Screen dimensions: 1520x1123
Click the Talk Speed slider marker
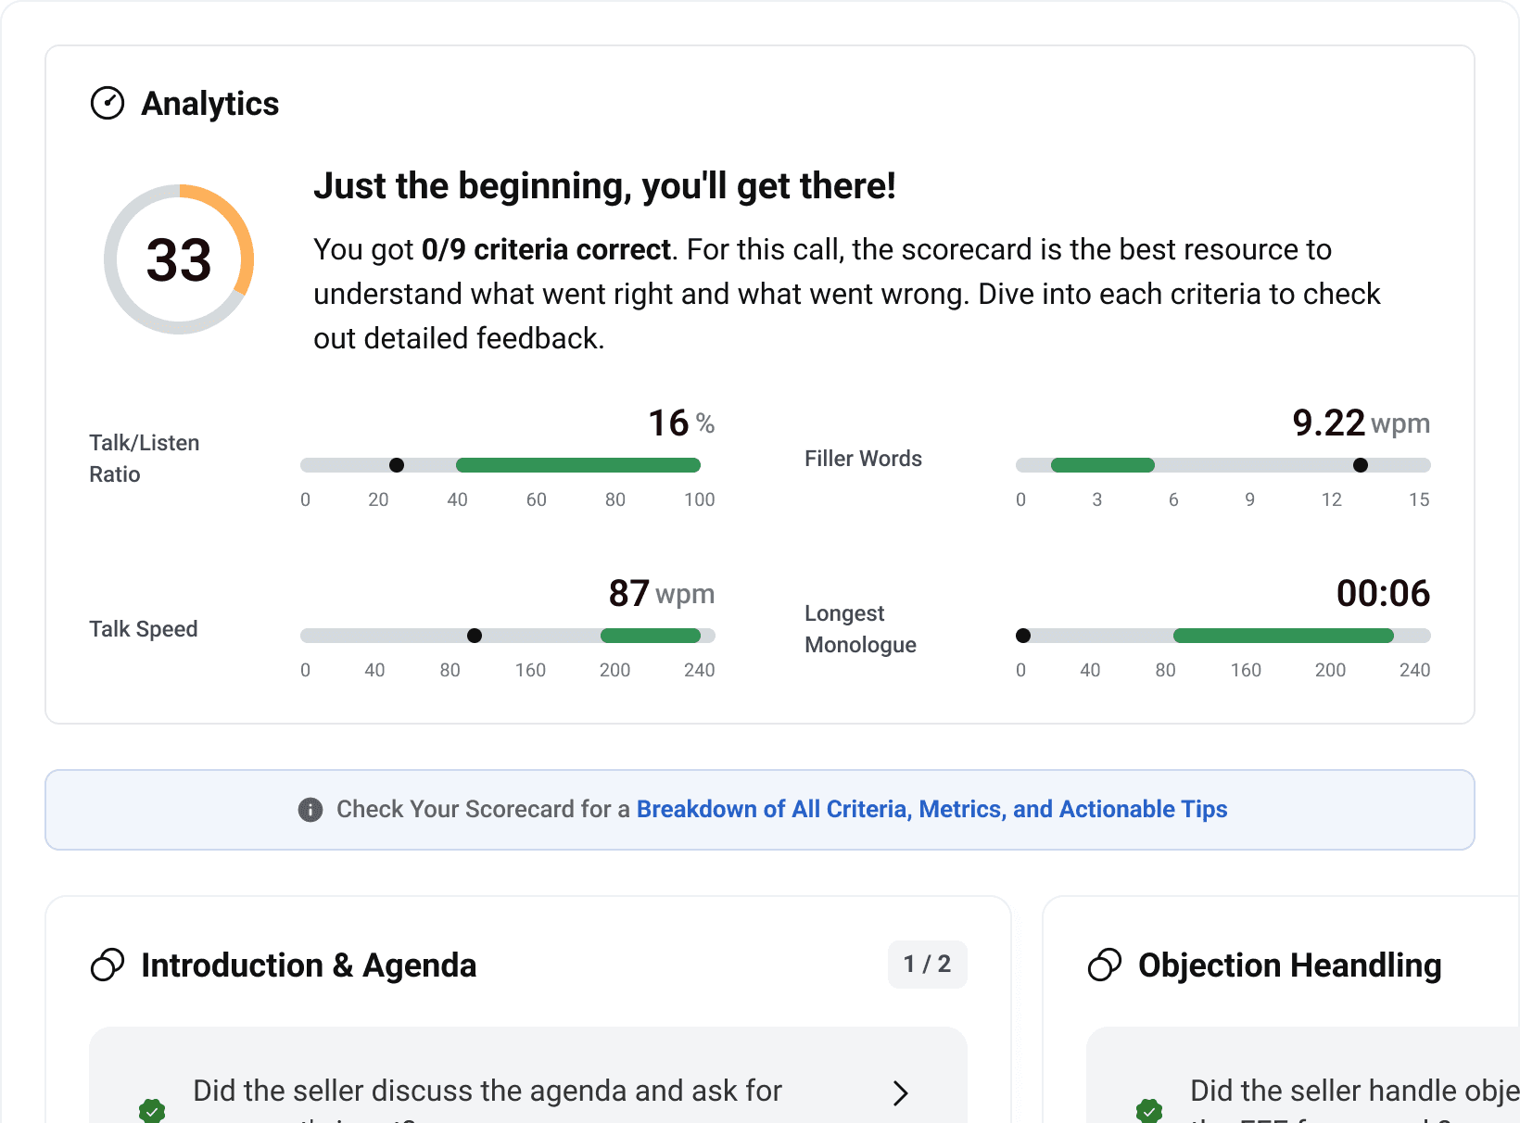475,636
